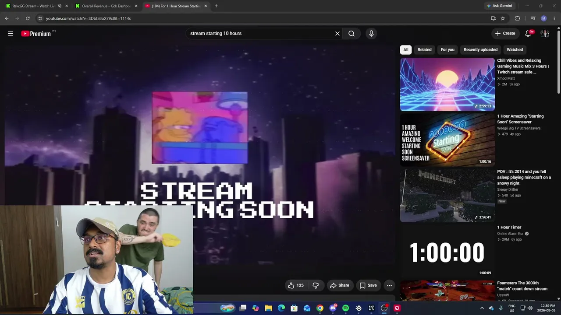
Task: Open the Chrome profile avatar
Action: coord(544,18)
